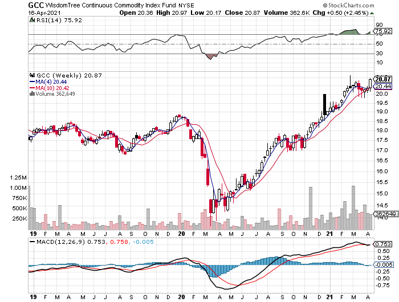The height and width of the screenshot is (302, 399).
Task: Click the RSI panel mountain icon
Action: pos(32,20)
